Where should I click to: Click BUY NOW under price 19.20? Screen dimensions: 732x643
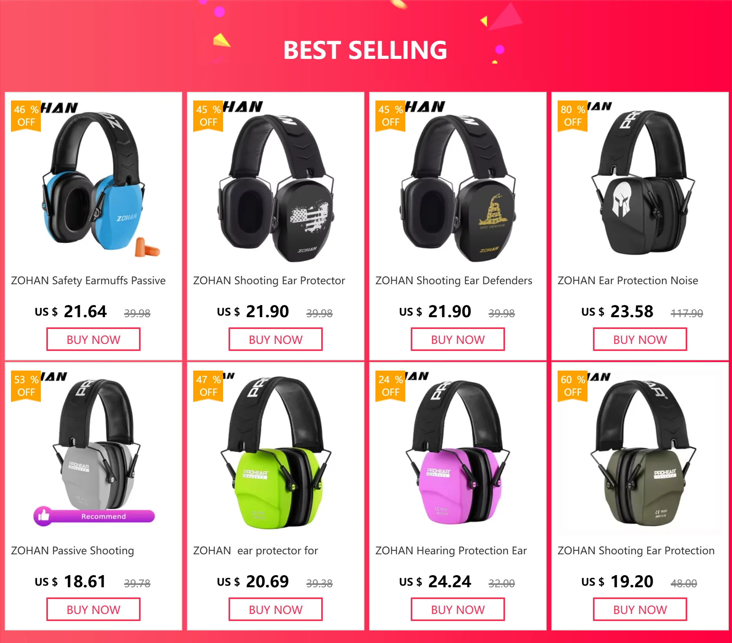click(640, 610)
